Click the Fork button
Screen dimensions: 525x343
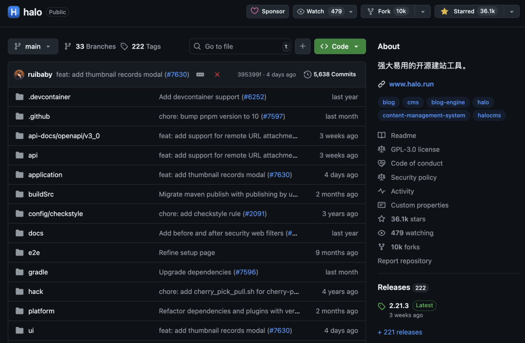tap(388, 11)
